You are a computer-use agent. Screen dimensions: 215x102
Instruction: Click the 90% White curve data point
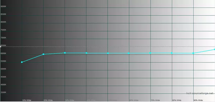click(x=193, y=53)
